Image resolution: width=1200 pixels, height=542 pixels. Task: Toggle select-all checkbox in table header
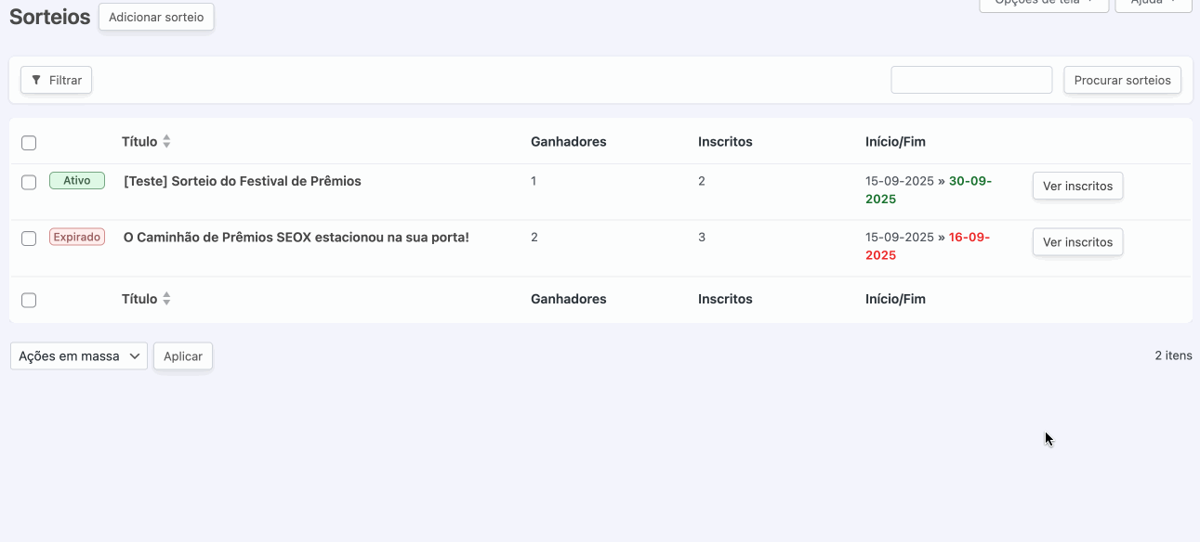29,143
